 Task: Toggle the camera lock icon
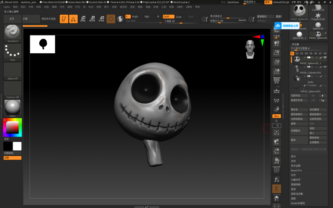pos(276,109)
